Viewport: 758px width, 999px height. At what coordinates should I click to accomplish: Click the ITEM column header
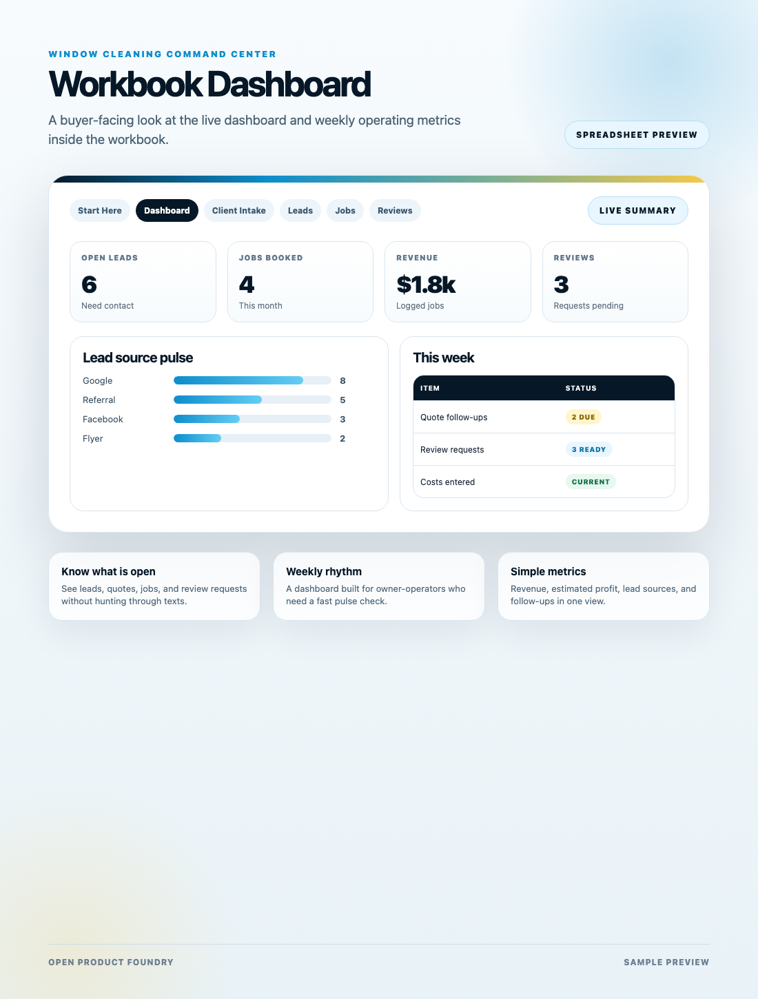[x=430, y=388]
